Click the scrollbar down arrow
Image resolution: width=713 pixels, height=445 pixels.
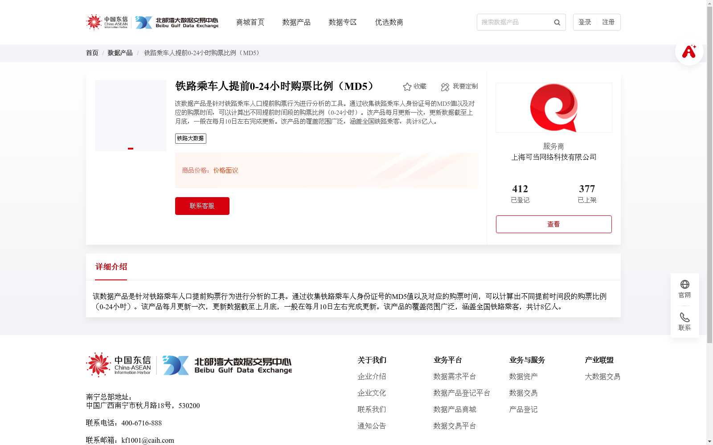point(709,442)
